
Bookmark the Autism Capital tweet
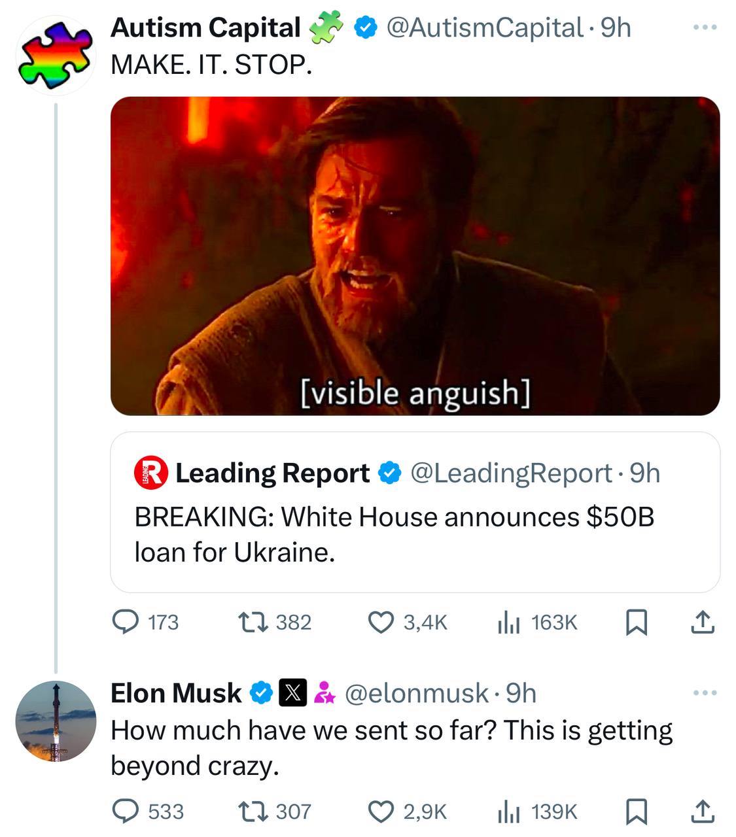pos(637,622)
